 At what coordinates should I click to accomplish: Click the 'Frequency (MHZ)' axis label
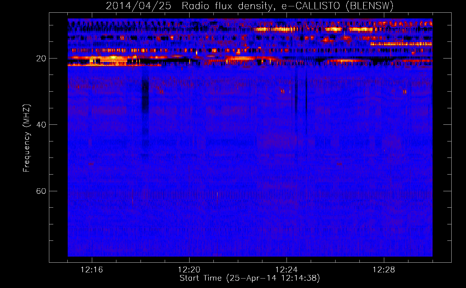[26, 138]
